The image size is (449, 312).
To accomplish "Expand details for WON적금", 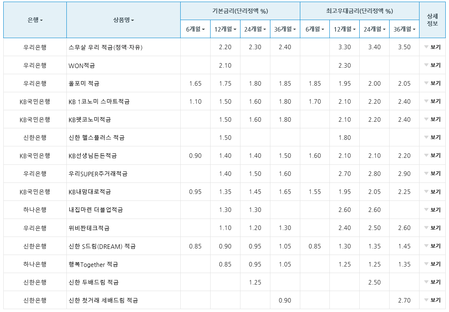I will click(432, 65).
